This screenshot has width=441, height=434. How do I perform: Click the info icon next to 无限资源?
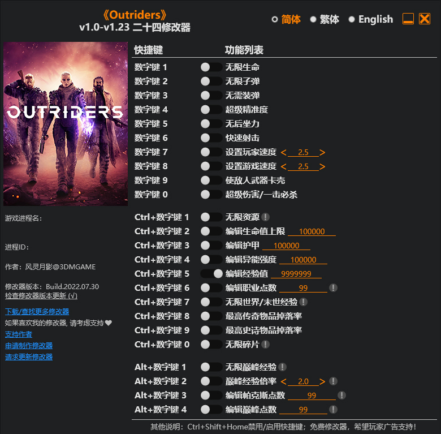[265, 217]
